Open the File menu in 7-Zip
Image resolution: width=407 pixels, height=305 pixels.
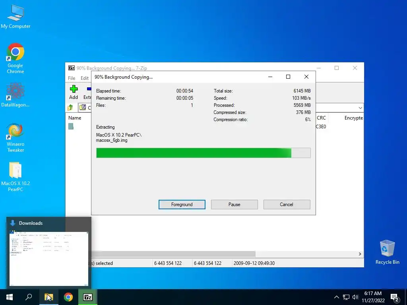tap(72, 78)
